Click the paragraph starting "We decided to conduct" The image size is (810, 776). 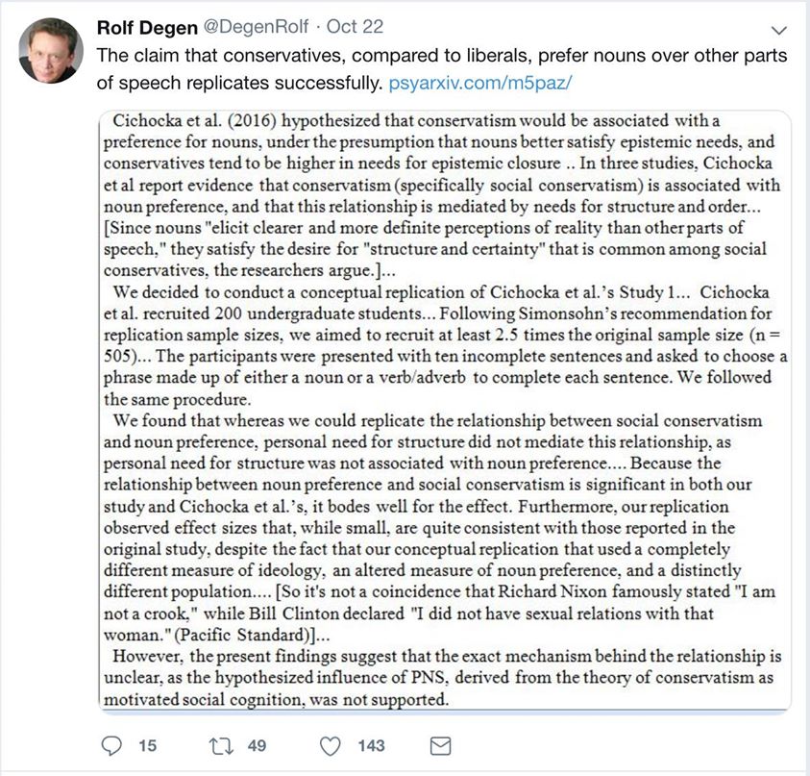pos(442,340)
